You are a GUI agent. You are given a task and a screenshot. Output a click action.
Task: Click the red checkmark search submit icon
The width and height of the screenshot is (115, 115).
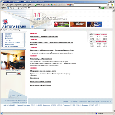pyautogui.click(x=19, y=73)
